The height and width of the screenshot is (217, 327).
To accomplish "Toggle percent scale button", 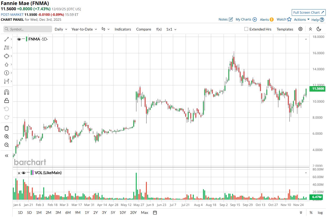I will [x=311, y=213].
